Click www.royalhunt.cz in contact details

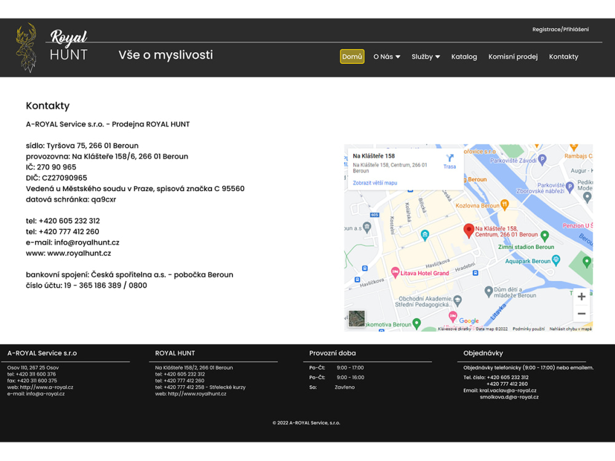[79, 253]
